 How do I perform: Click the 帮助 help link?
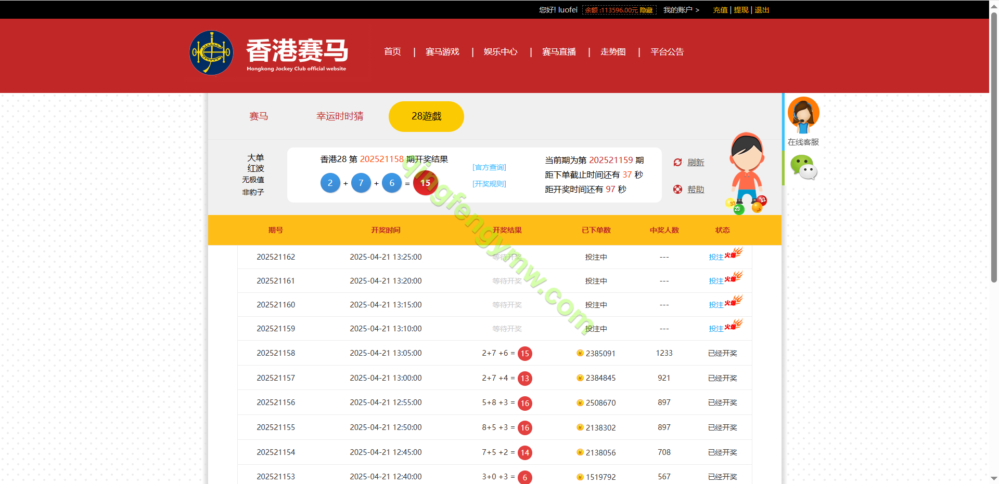pyautogui.click(x=696, y=190)
